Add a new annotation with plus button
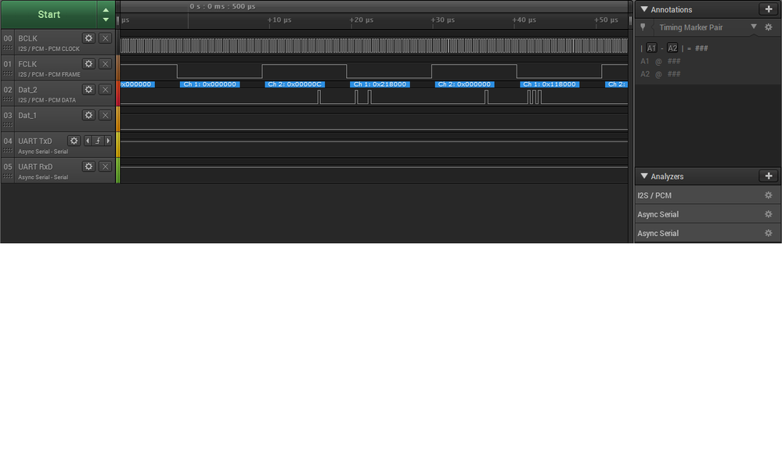 (x=769, y=9)
